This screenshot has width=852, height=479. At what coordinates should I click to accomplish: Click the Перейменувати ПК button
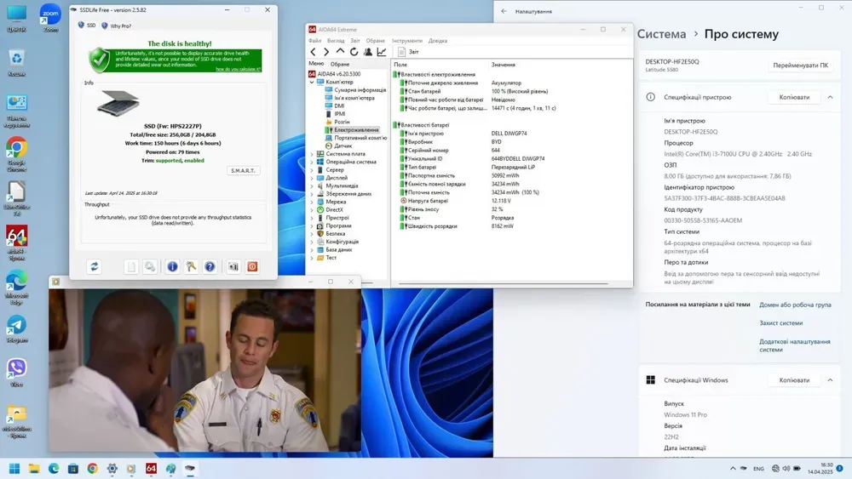(x=800, y=66)
